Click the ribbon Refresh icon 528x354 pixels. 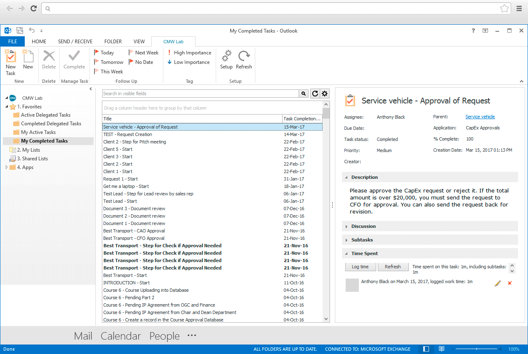tap(244, 60)
